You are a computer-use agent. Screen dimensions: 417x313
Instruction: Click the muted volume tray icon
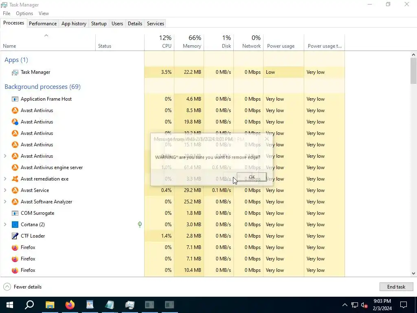[364, 305]
